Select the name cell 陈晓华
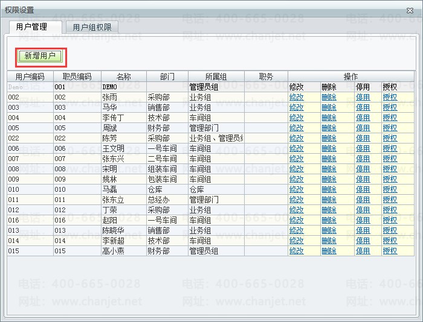This screenshot has width=423, height=322. click(x=124, y=230)
